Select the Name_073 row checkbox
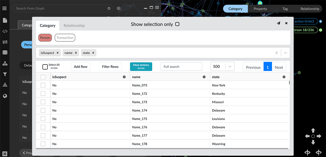326x157 pixels. tap(43, 85)
